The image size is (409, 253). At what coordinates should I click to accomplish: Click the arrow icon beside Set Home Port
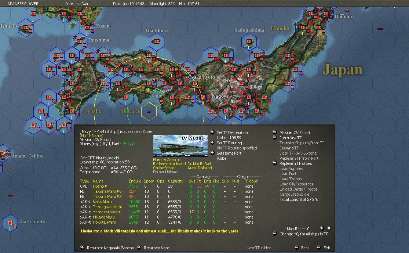tap(212, 153)
